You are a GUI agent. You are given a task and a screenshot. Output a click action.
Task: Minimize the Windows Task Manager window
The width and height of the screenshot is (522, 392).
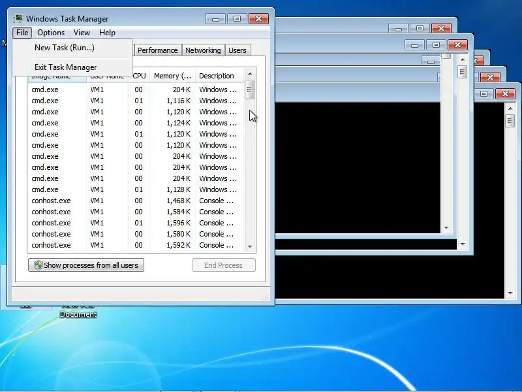216,19
